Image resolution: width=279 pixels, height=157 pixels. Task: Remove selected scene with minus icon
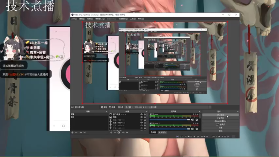click(x=76, y=133)
